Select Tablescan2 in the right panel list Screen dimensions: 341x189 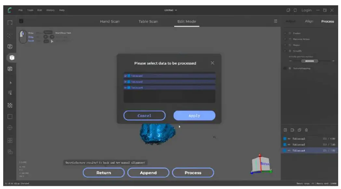click(x=309, y=139)
